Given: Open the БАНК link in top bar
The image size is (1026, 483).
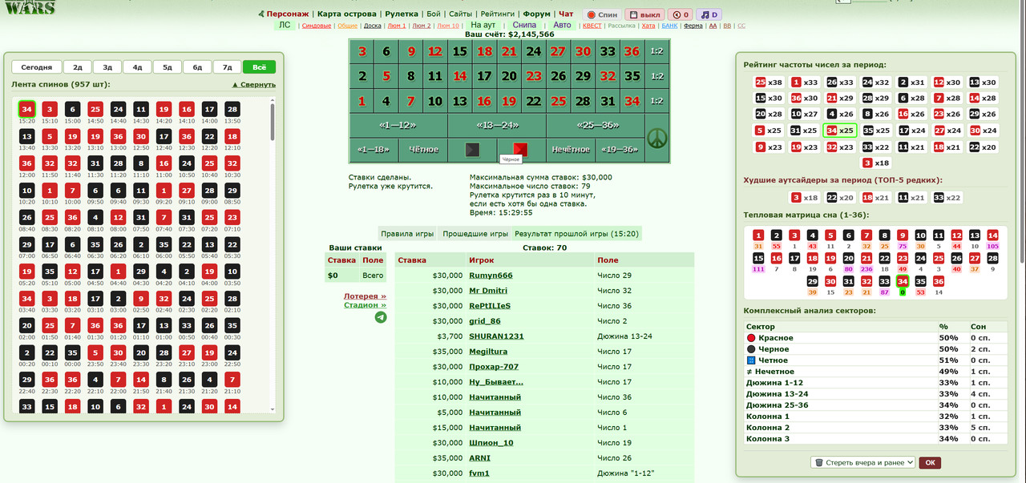Looking at the screenshot, I should click(x=669, y=26).
